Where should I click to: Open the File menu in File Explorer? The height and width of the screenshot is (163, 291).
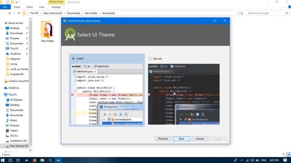5,7
